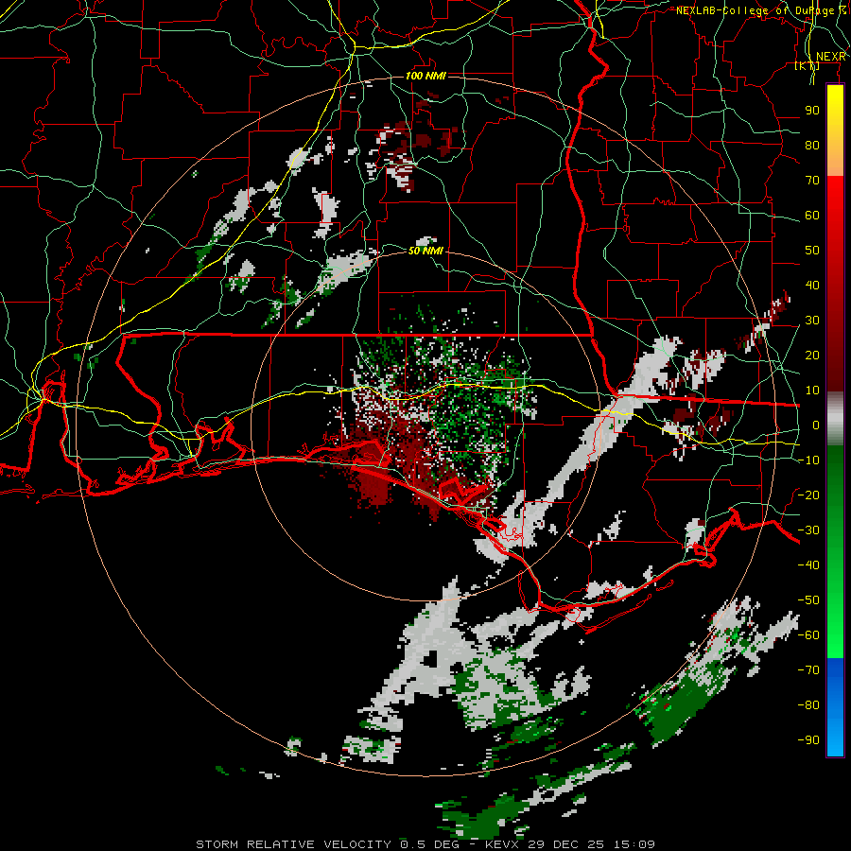Click the -60 value on the velocity scale
Image resolution: width=851 pixels, height=851 pixels.
[x=808, y=635]
